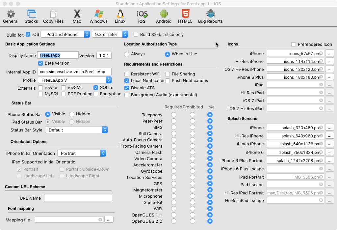The image size is (337, 230).
Task: Toggle the Disable ATS checkbox
Action: tap(127, 88)
